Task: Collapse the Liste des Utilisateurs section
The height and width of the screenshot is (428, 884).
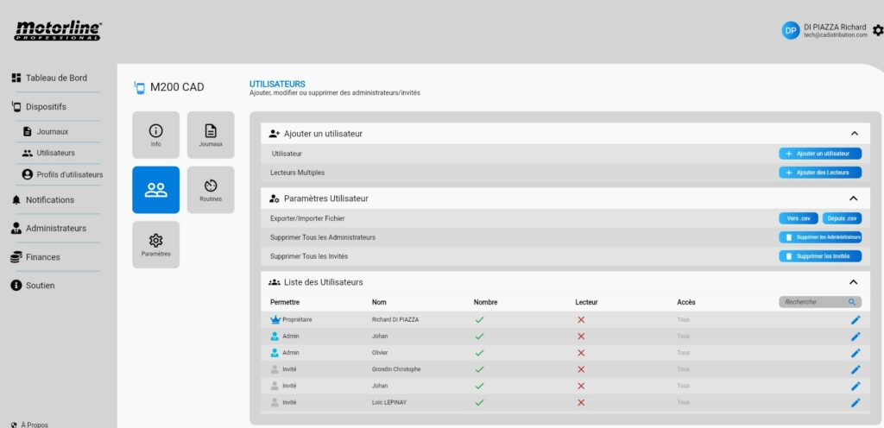Action: click(854, 282)
